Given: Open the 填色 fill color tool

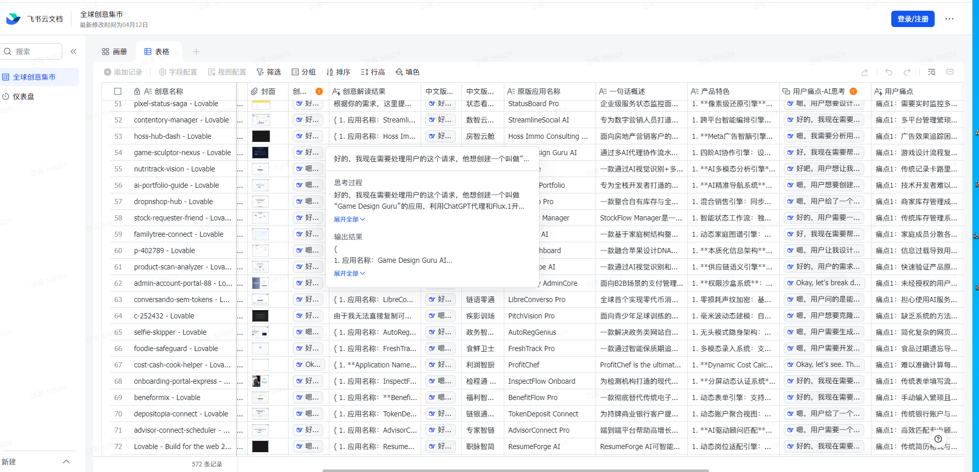Looking at the screenshot, I should (407, 72).
